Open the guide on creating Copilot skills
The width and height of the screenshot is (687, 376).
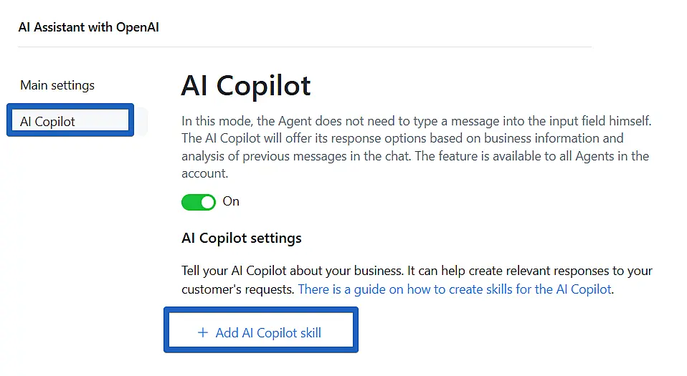click(455, 289)
